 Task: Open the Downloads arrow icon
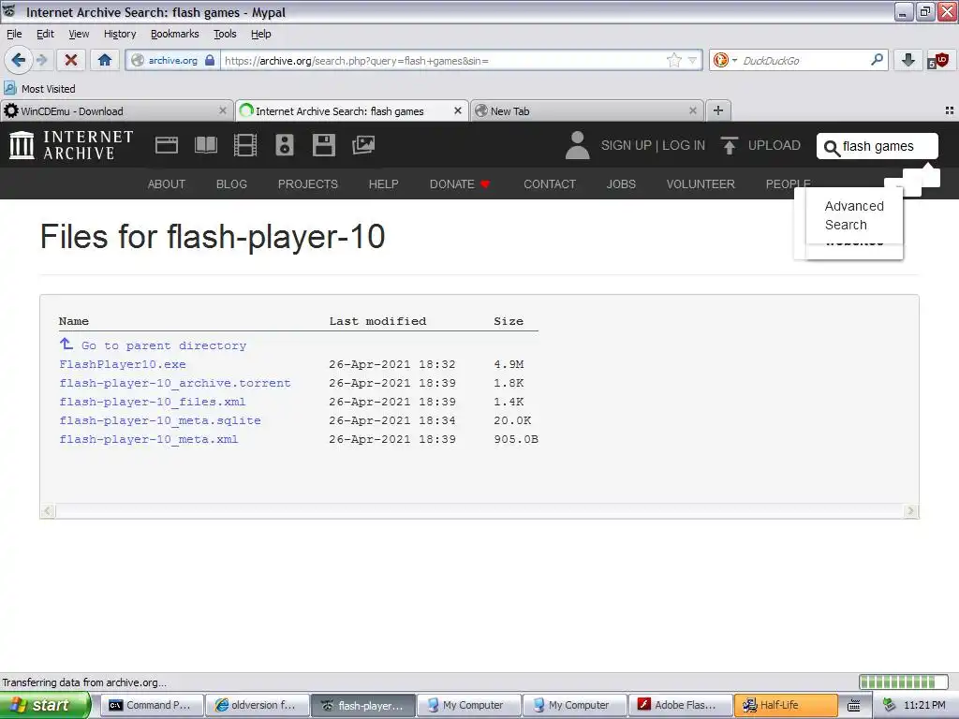[907, 60]
